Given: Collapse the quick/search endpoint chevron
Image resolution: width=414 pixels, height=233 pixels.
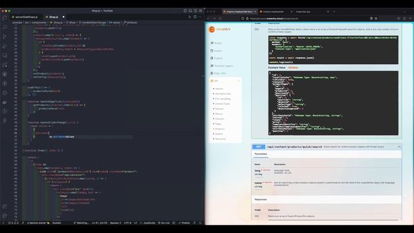Looking at the screenshot, I should pos(399,147).
